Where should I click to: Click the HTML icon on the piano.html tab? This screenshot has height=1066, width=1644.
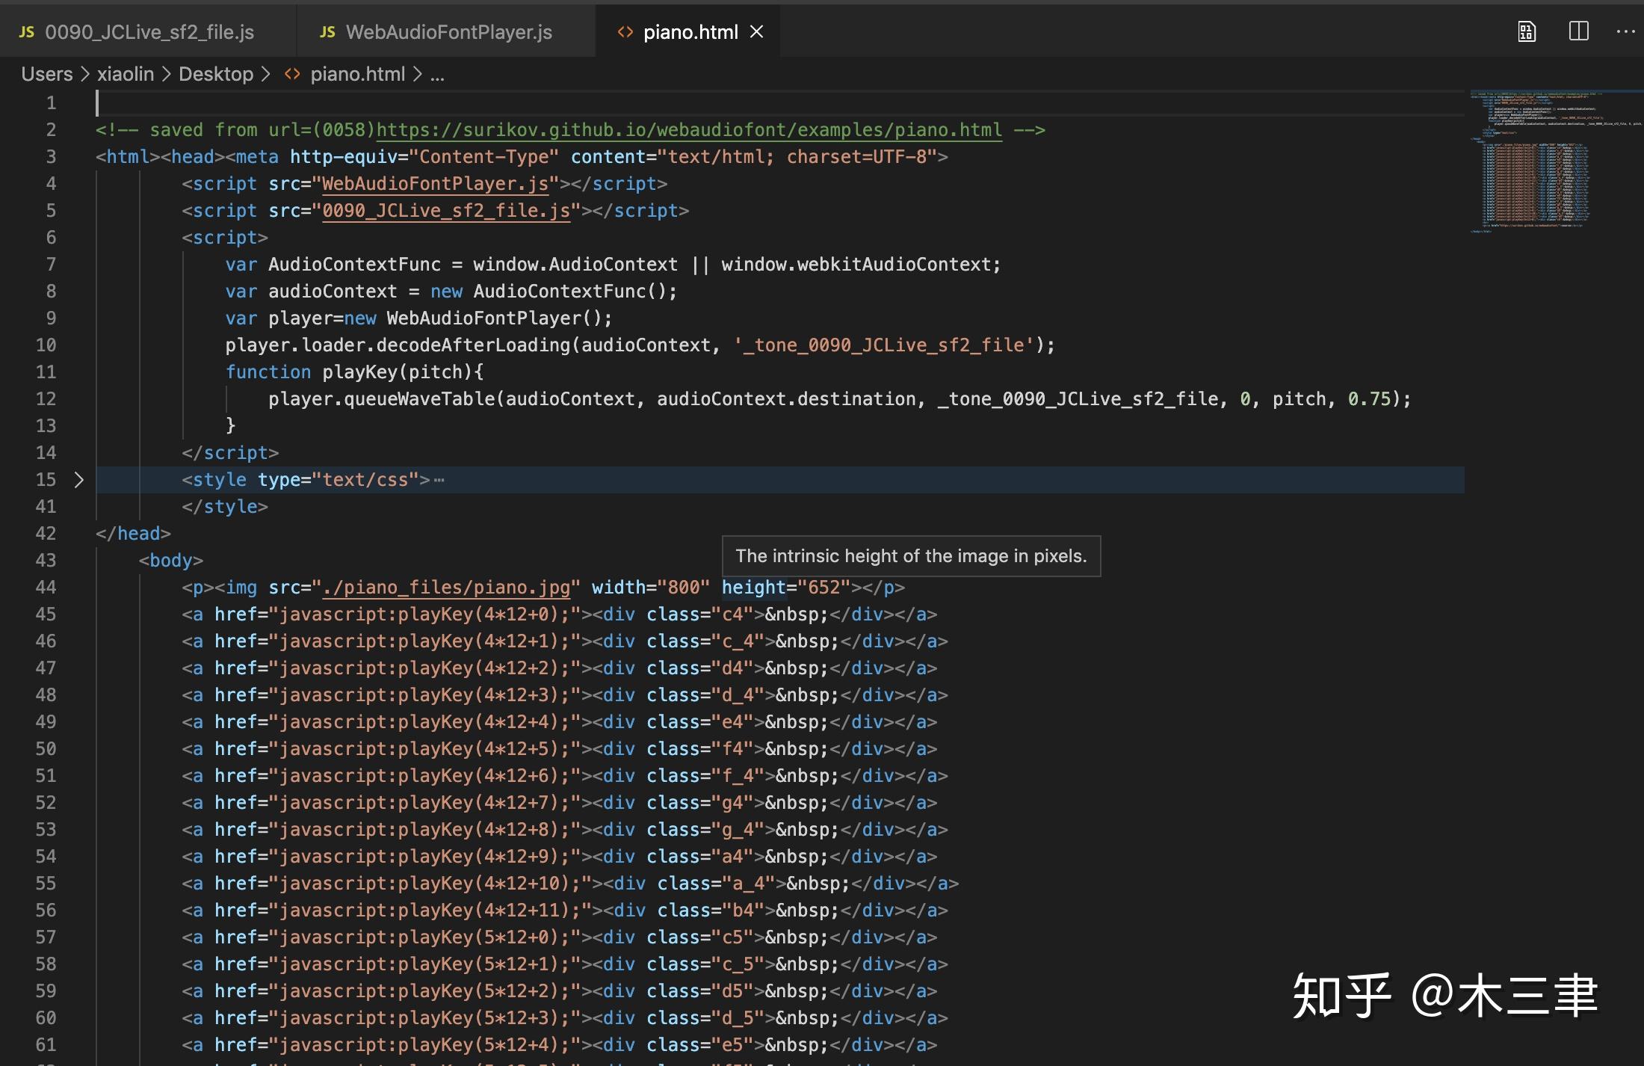click(625, 31)
